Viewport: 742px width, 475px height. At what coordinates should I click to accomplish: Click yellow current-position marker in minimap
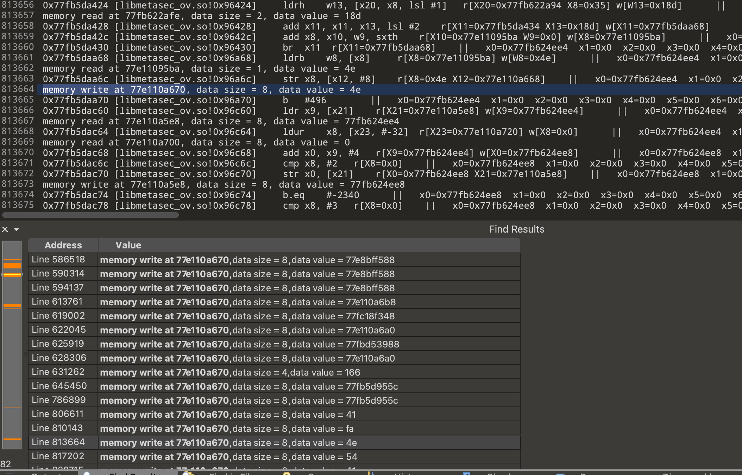coord(12,274)
